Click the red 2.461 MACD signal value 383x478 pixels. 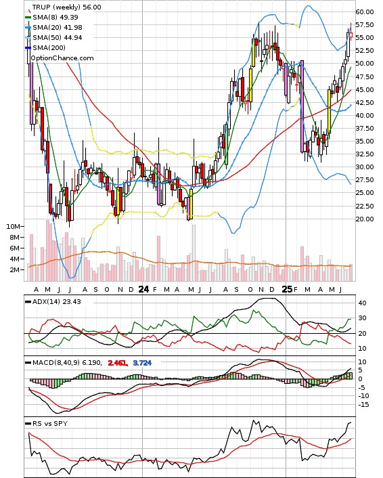(x=118, y=363)
